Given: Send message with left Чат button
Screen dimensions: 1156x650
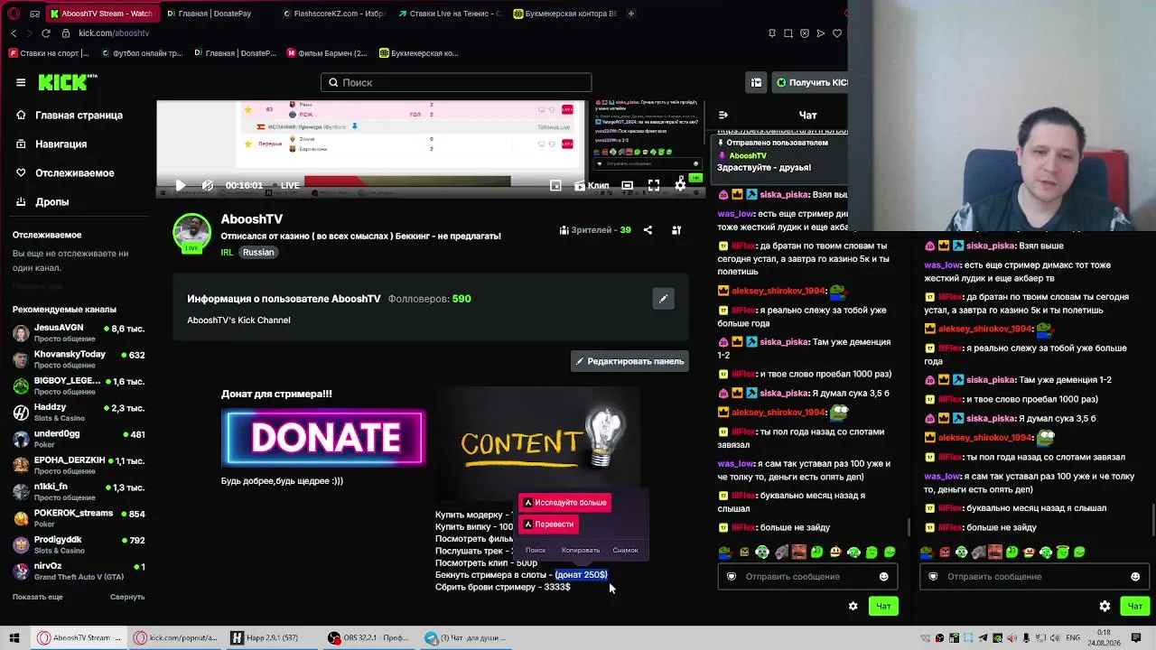Looking at the screenshot, I should coord(883,607).
